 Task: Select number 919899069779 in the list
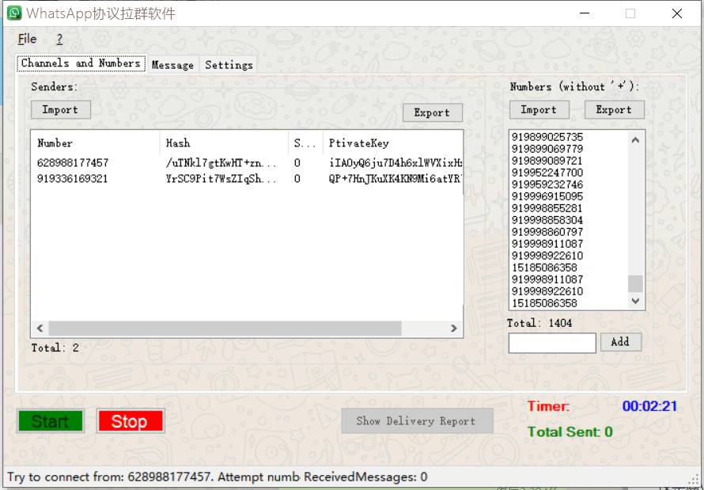pos(547,149)
